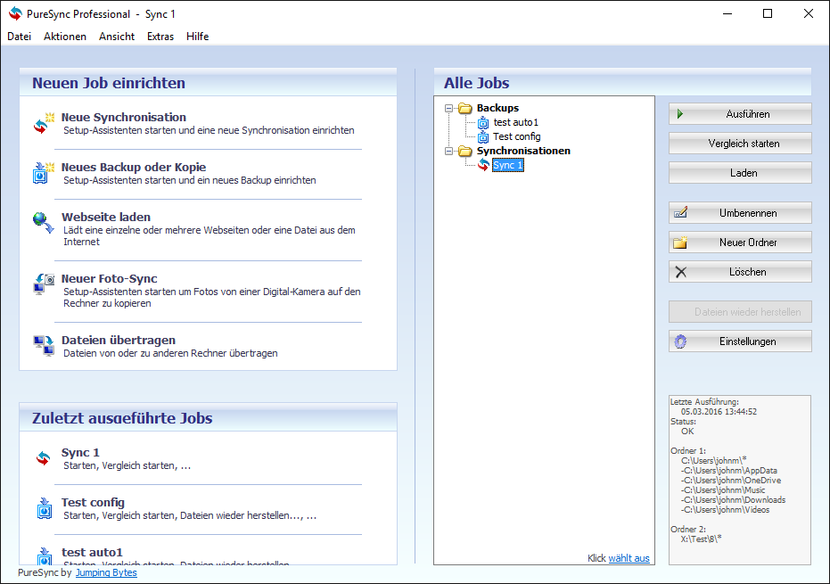Click the Webseite laden globe icon
The height and width of the screenshot is (584, 830).
pos(44,223)
